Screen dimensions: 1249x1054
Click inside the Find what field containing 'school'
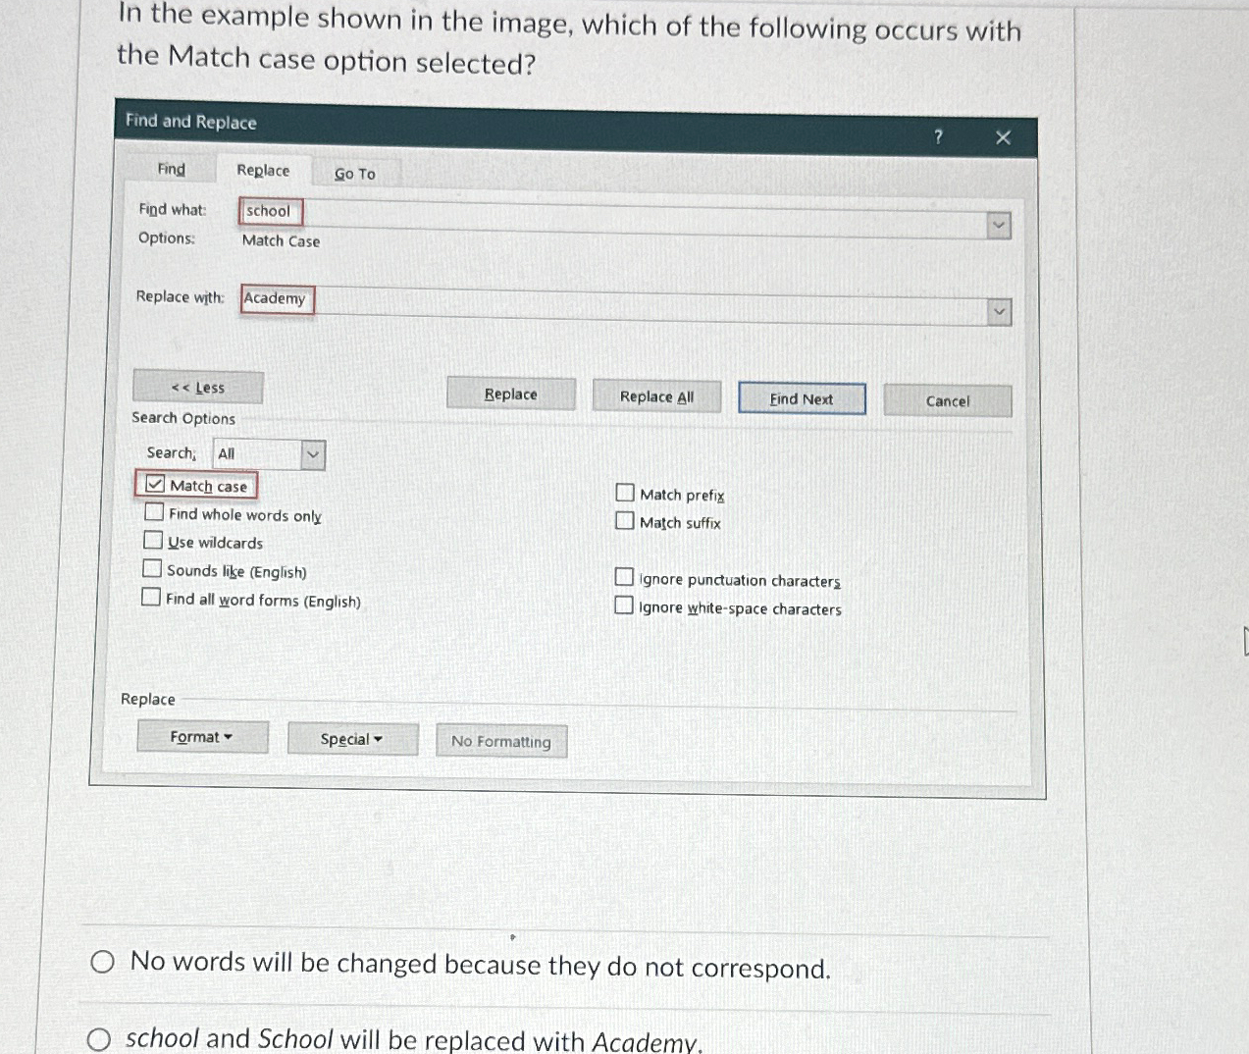coord(270,211)
